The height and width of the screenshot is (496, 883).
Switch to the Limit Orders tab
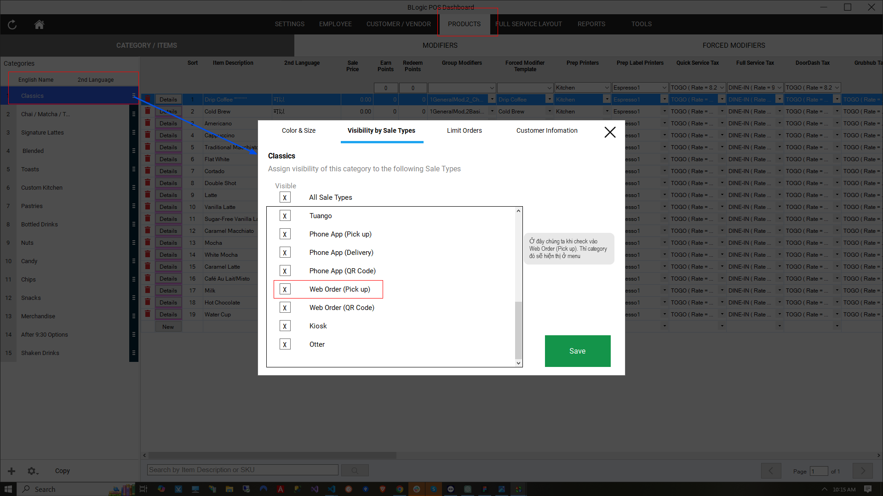[464, 130]
